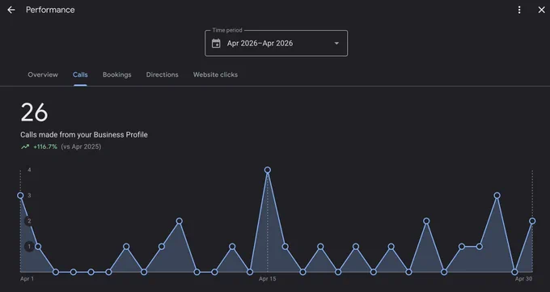Click the total calls number 26
The width and height of the screenshot is (550, 292).
(34, 112)
